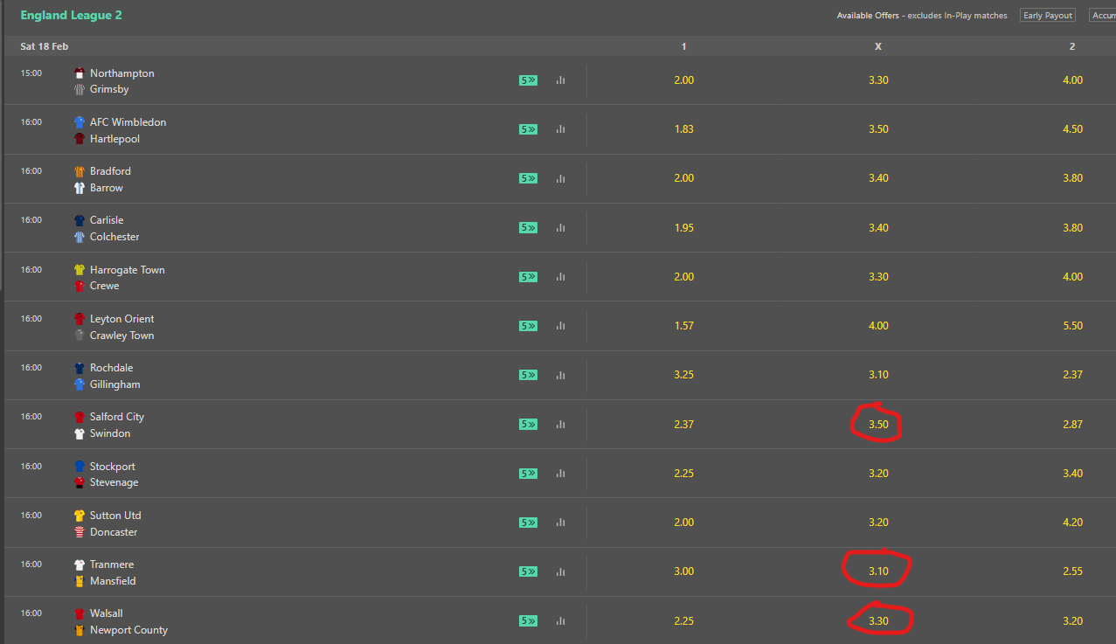
Task: View stats icon for Northampton v Grimsby
Action: [560, 80]
